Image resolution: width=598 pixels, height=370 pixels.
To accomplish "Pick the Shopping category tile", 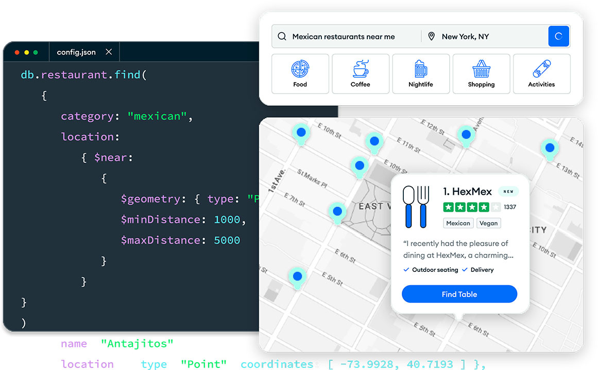I will point(481,74).
